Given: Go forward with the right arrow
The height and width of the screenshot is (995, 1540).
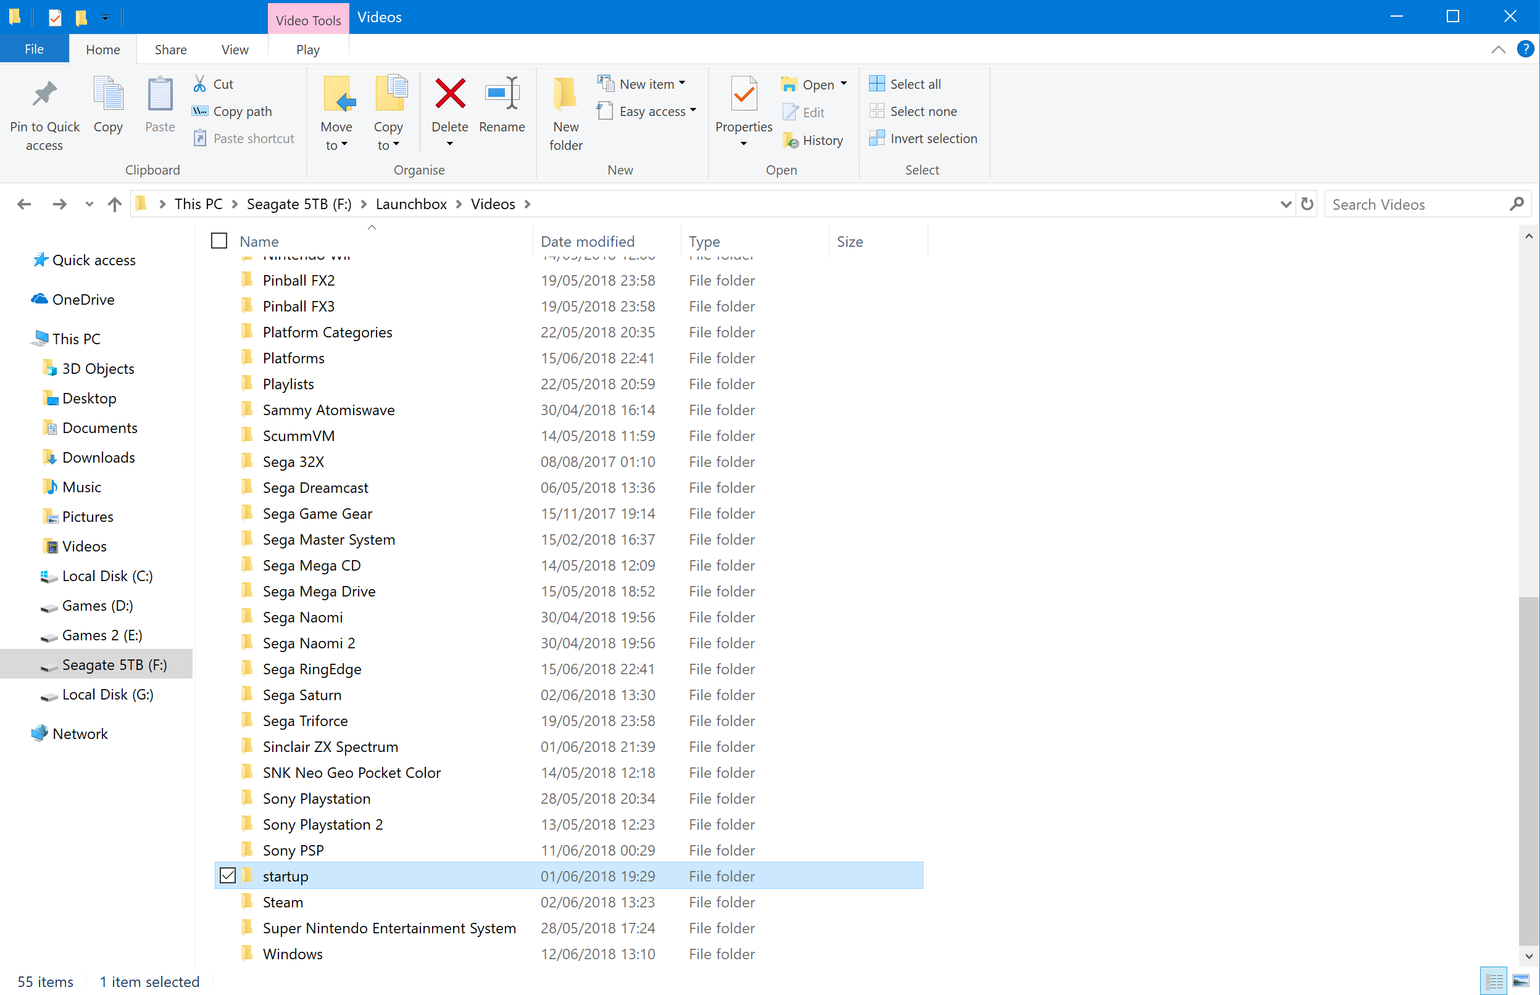Looking at the screenshot, I should pos(59,204).
